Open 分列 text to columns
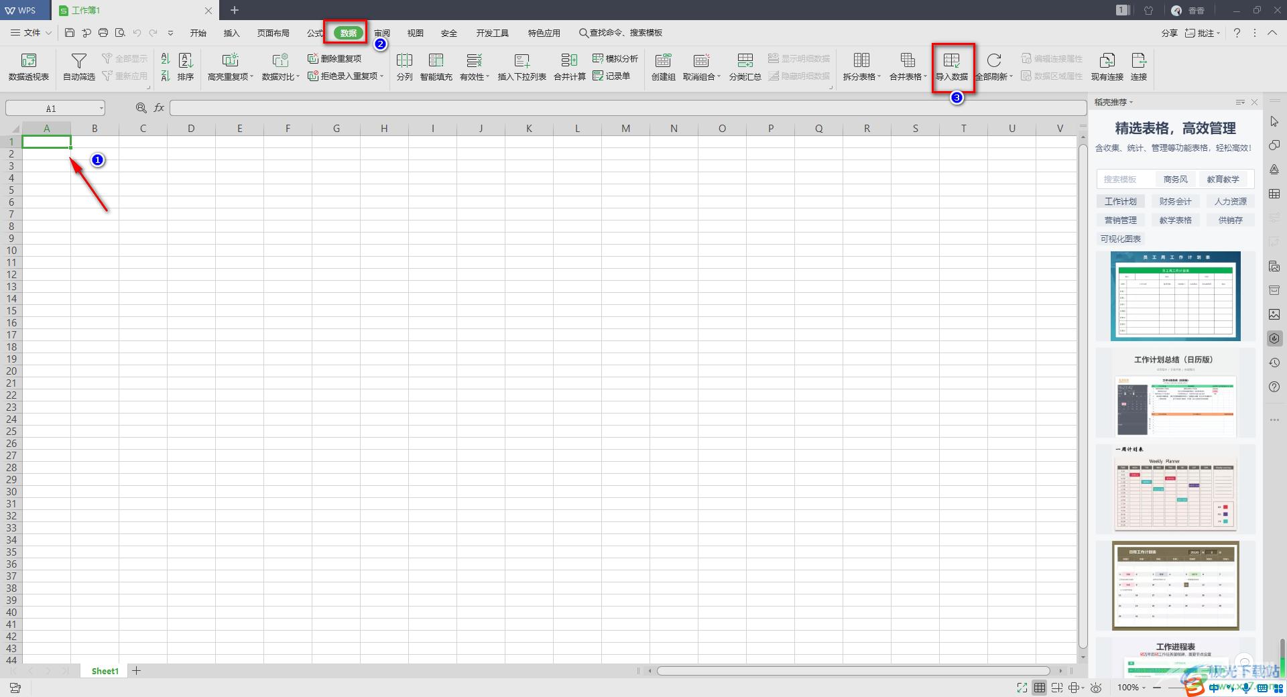 [x=404, y=67]
